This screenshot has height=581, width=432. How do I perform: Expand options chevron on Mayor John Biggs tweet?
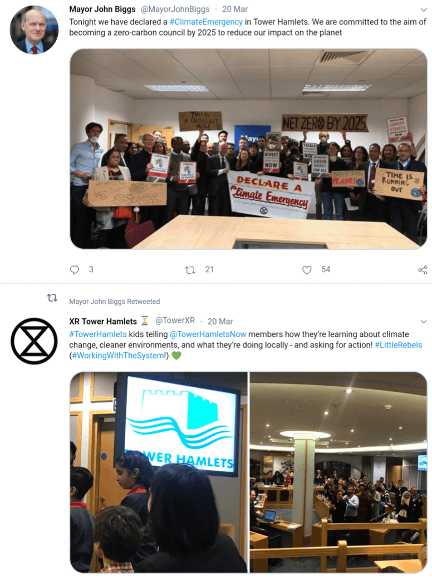[x=424, y=9]
